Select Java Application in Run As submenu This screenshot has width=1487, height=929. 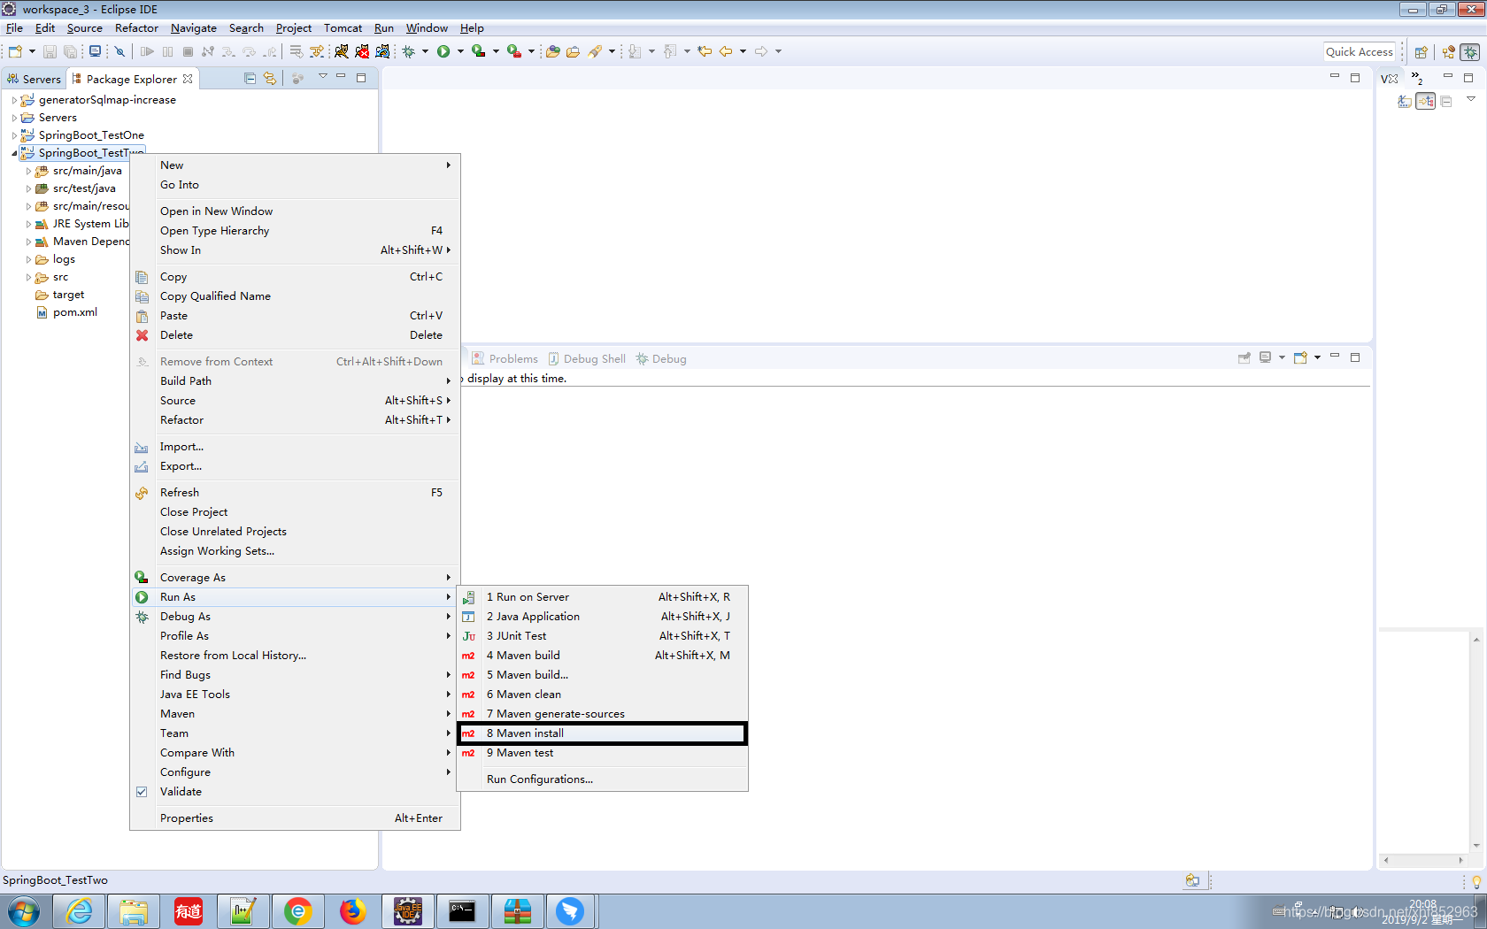pos(603,617)
